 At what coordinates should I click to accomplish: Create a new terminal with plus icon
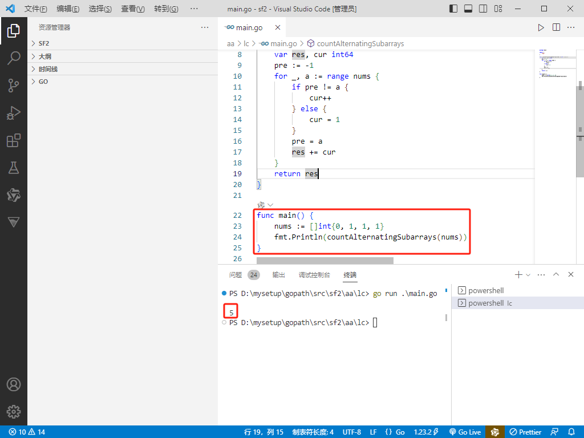click(x=518, y=275)
